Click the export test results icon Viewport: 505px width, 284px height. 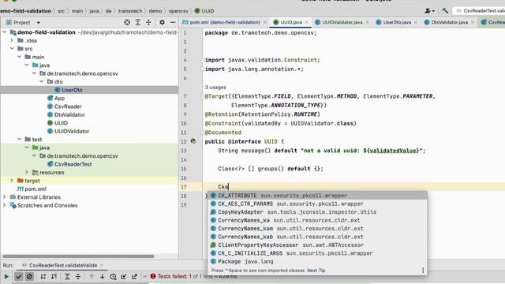pyautogui.click(x=134, y=276)
